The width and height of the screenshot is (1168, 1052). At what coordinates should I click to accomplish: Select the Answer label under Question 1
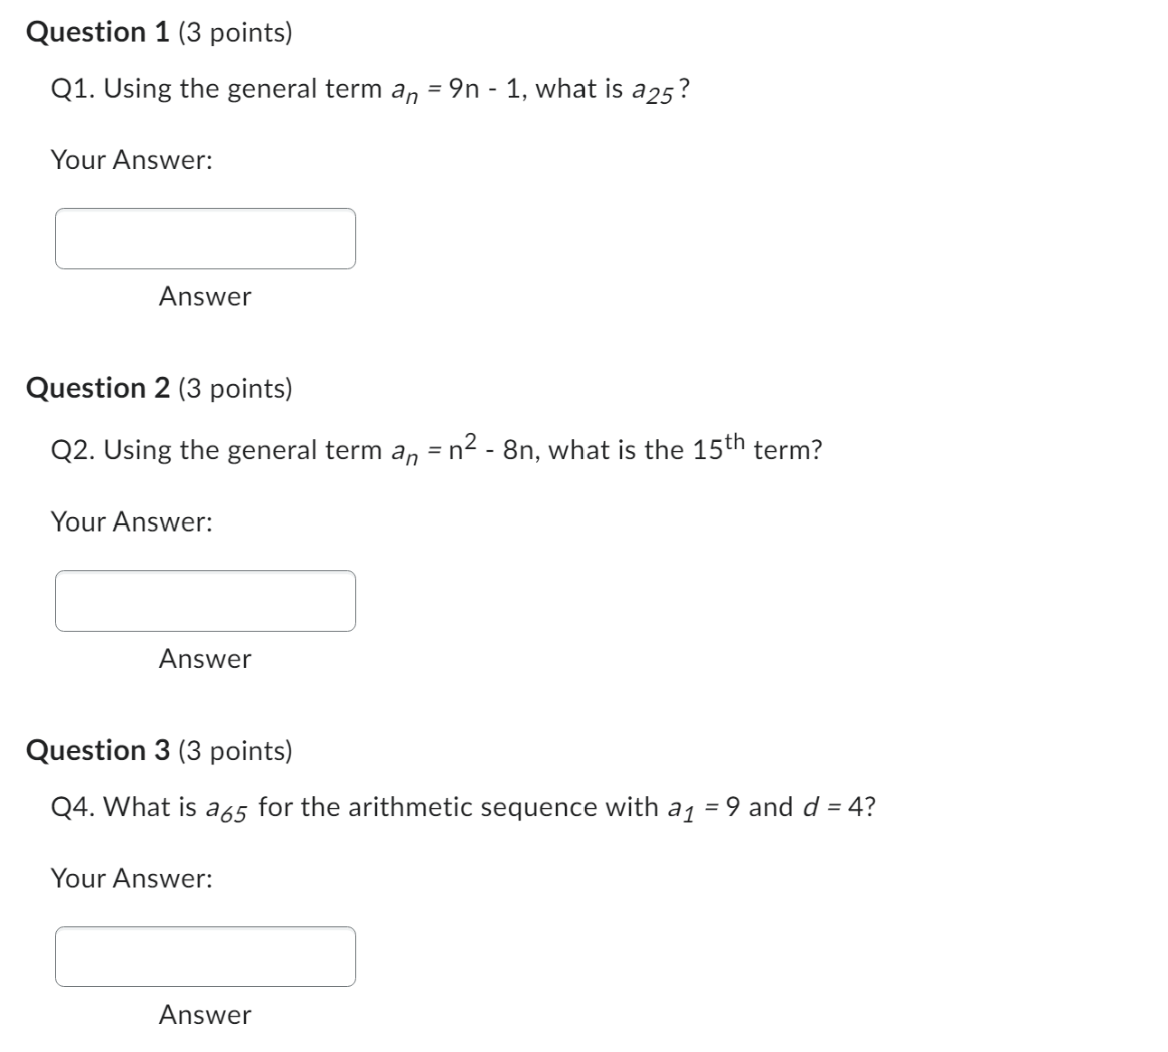point(204,297)
